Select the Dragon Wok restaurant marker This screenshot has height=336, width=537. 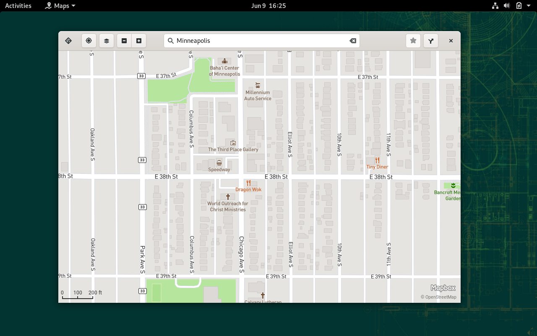click(x=248, y=183)
